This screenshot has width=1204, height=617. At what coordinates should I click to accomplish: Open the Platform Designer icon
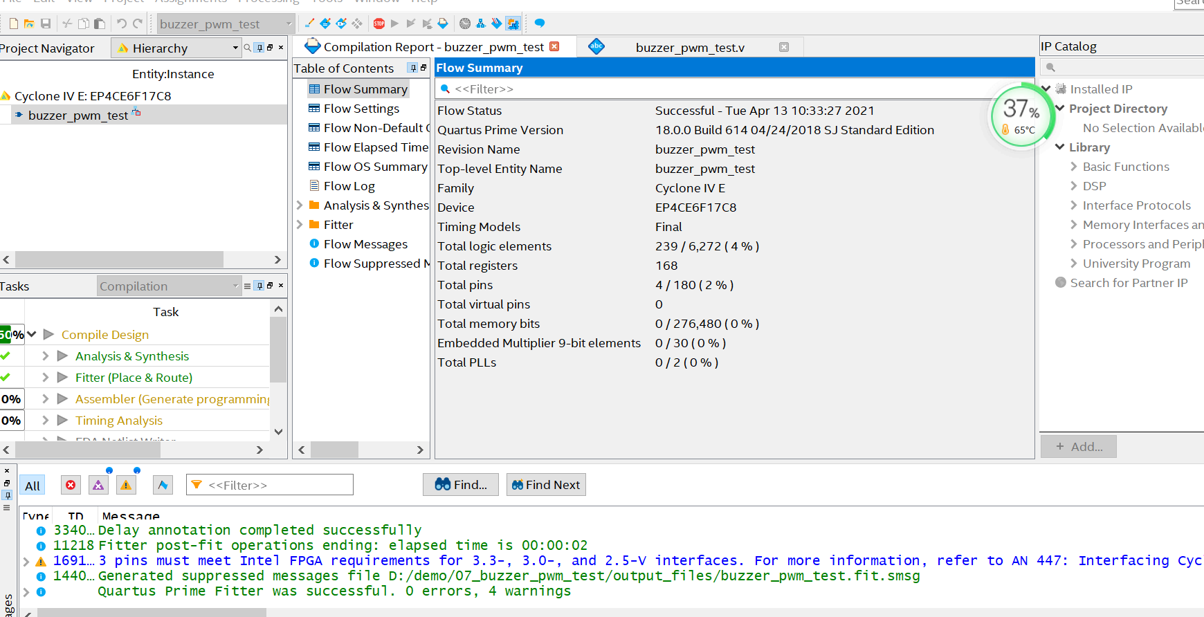(513, 24)
